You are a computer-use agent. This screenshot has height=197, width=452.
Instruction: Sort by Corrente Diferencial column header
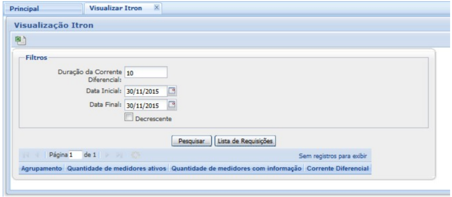click(x=337, y=169)
